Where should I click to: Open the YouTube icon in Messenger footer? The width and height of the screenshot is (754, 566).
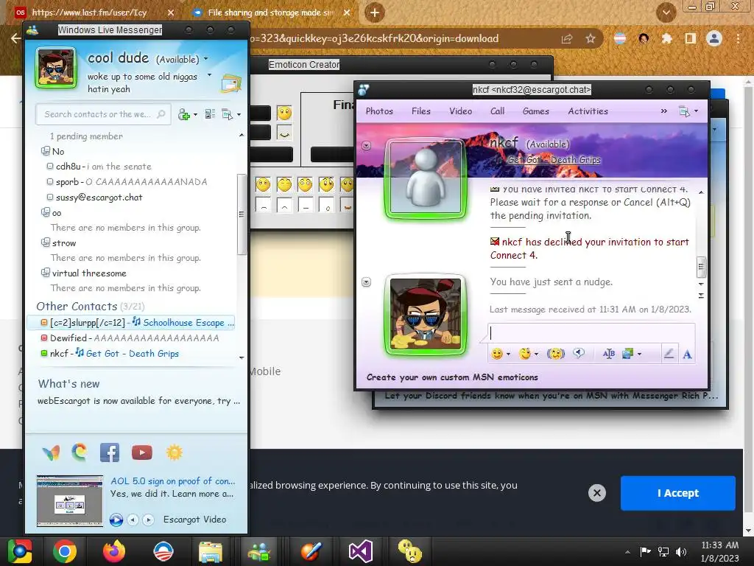[x=142, y=453]
